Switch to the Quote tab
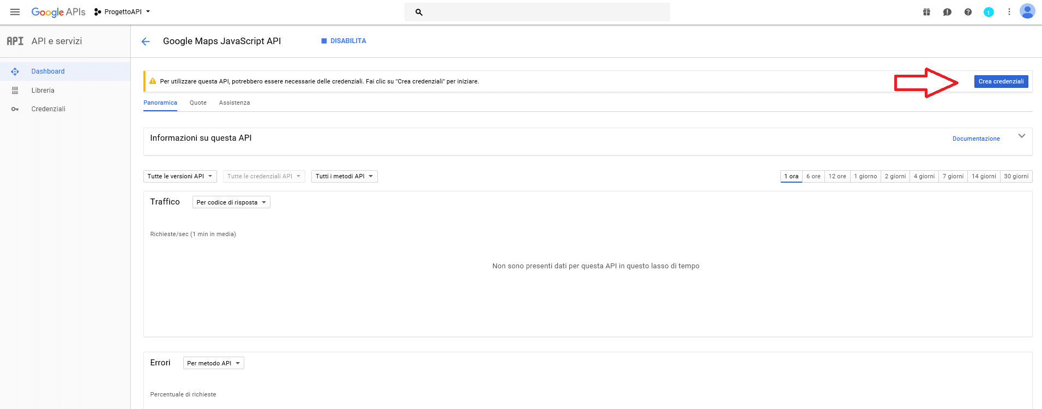Screen dimensions: 1042x409 coord(198,103)
